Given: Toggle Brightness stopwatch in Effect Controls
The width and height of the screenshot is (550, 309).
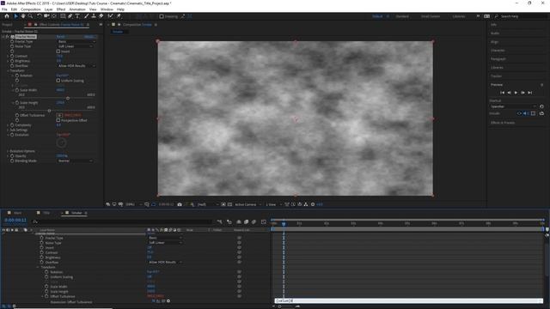Looking at the screenshot, I should [12, 61].
